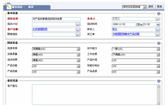This screenshot has height=108, width=168.
Task: Click the 保存 button
Action: 151,7
